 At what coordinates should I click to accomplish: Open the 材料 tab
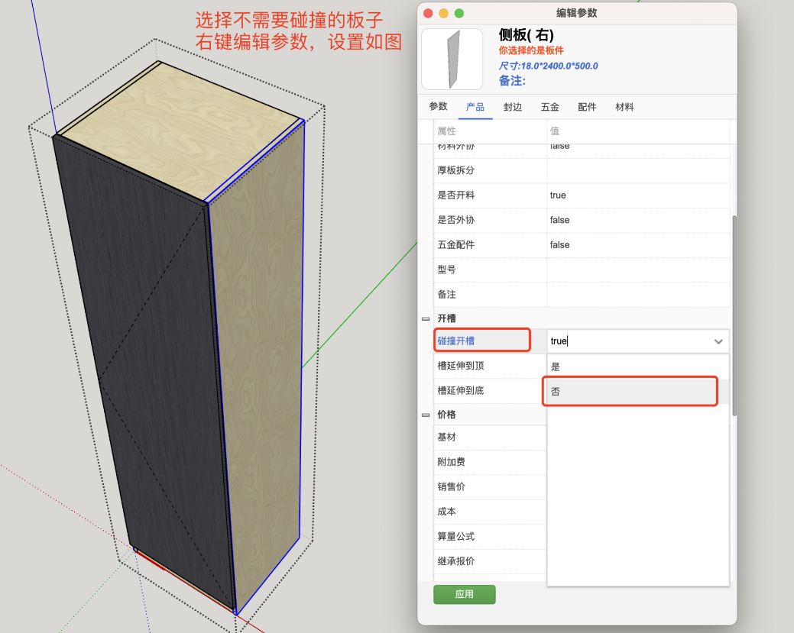(624, 107)
